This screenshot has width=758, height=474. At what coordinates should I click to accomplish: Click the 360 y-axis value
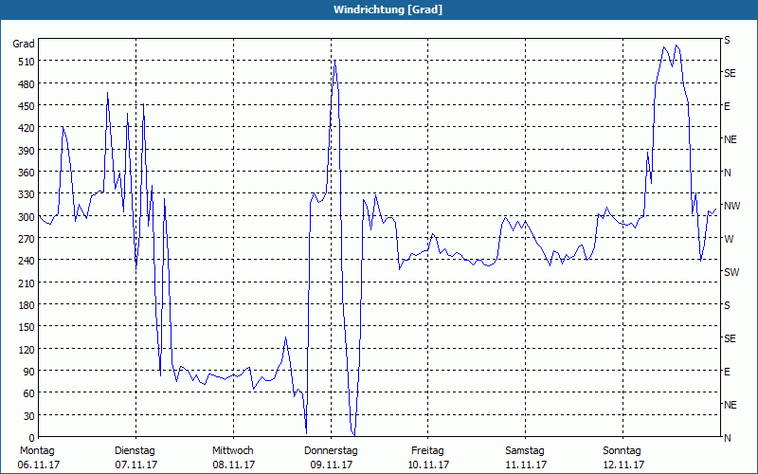[27, 173]
